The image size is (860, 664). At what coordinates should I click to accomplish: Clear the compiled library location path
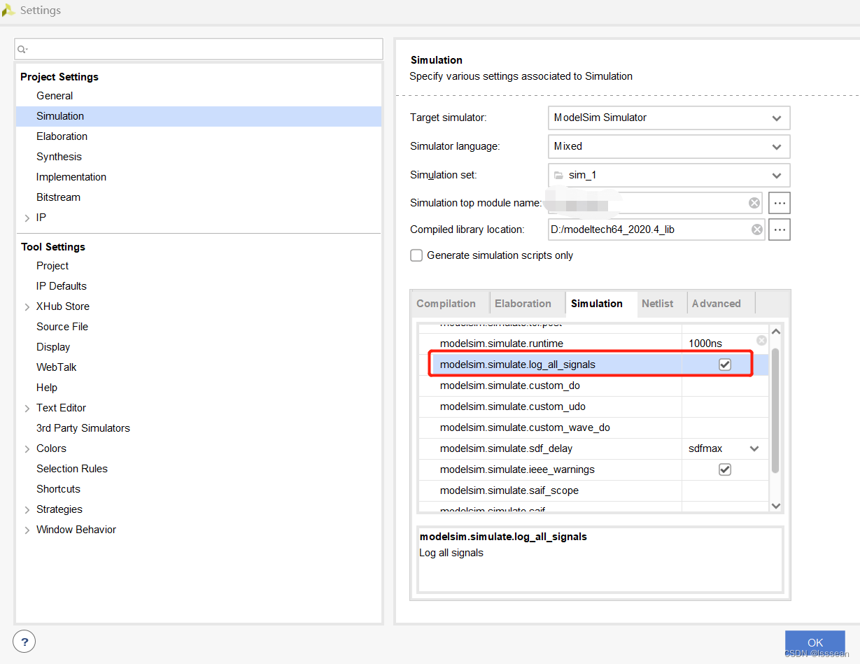point(756,229)
